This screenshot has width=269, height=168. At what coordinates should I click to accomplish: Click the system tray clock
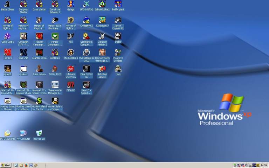pos(264,165)
